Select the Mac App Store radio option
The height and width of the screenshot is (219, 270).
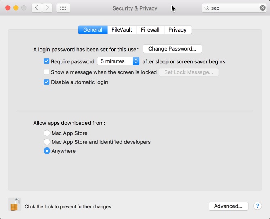point(47,133)
